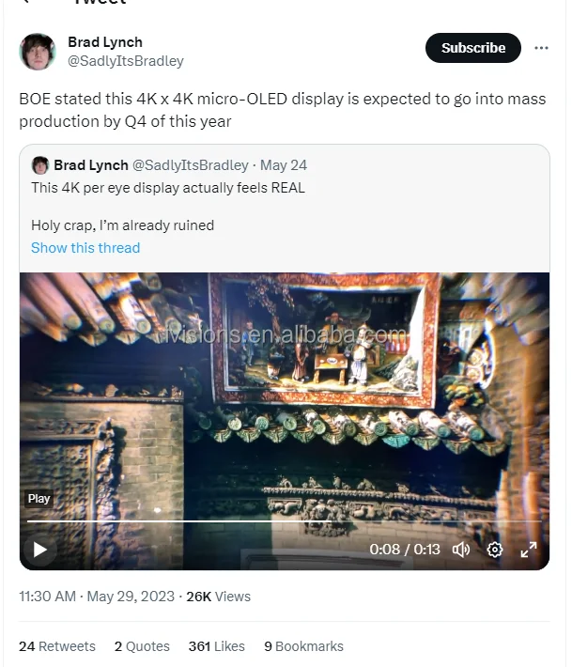
Task: Click Brad Lynch's profile avatar
Action: tap(38, 52)
